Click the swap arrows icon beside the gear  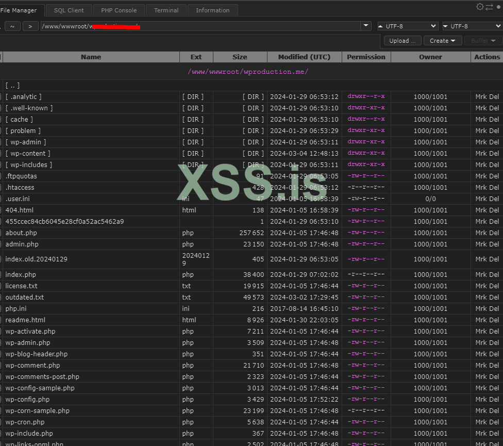[x=490, y=7]
